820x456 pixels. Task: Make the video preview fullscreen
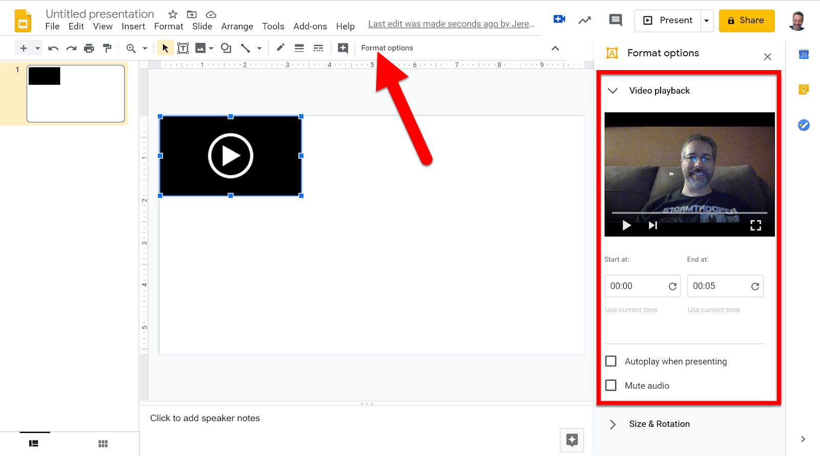tap(756, 225)
